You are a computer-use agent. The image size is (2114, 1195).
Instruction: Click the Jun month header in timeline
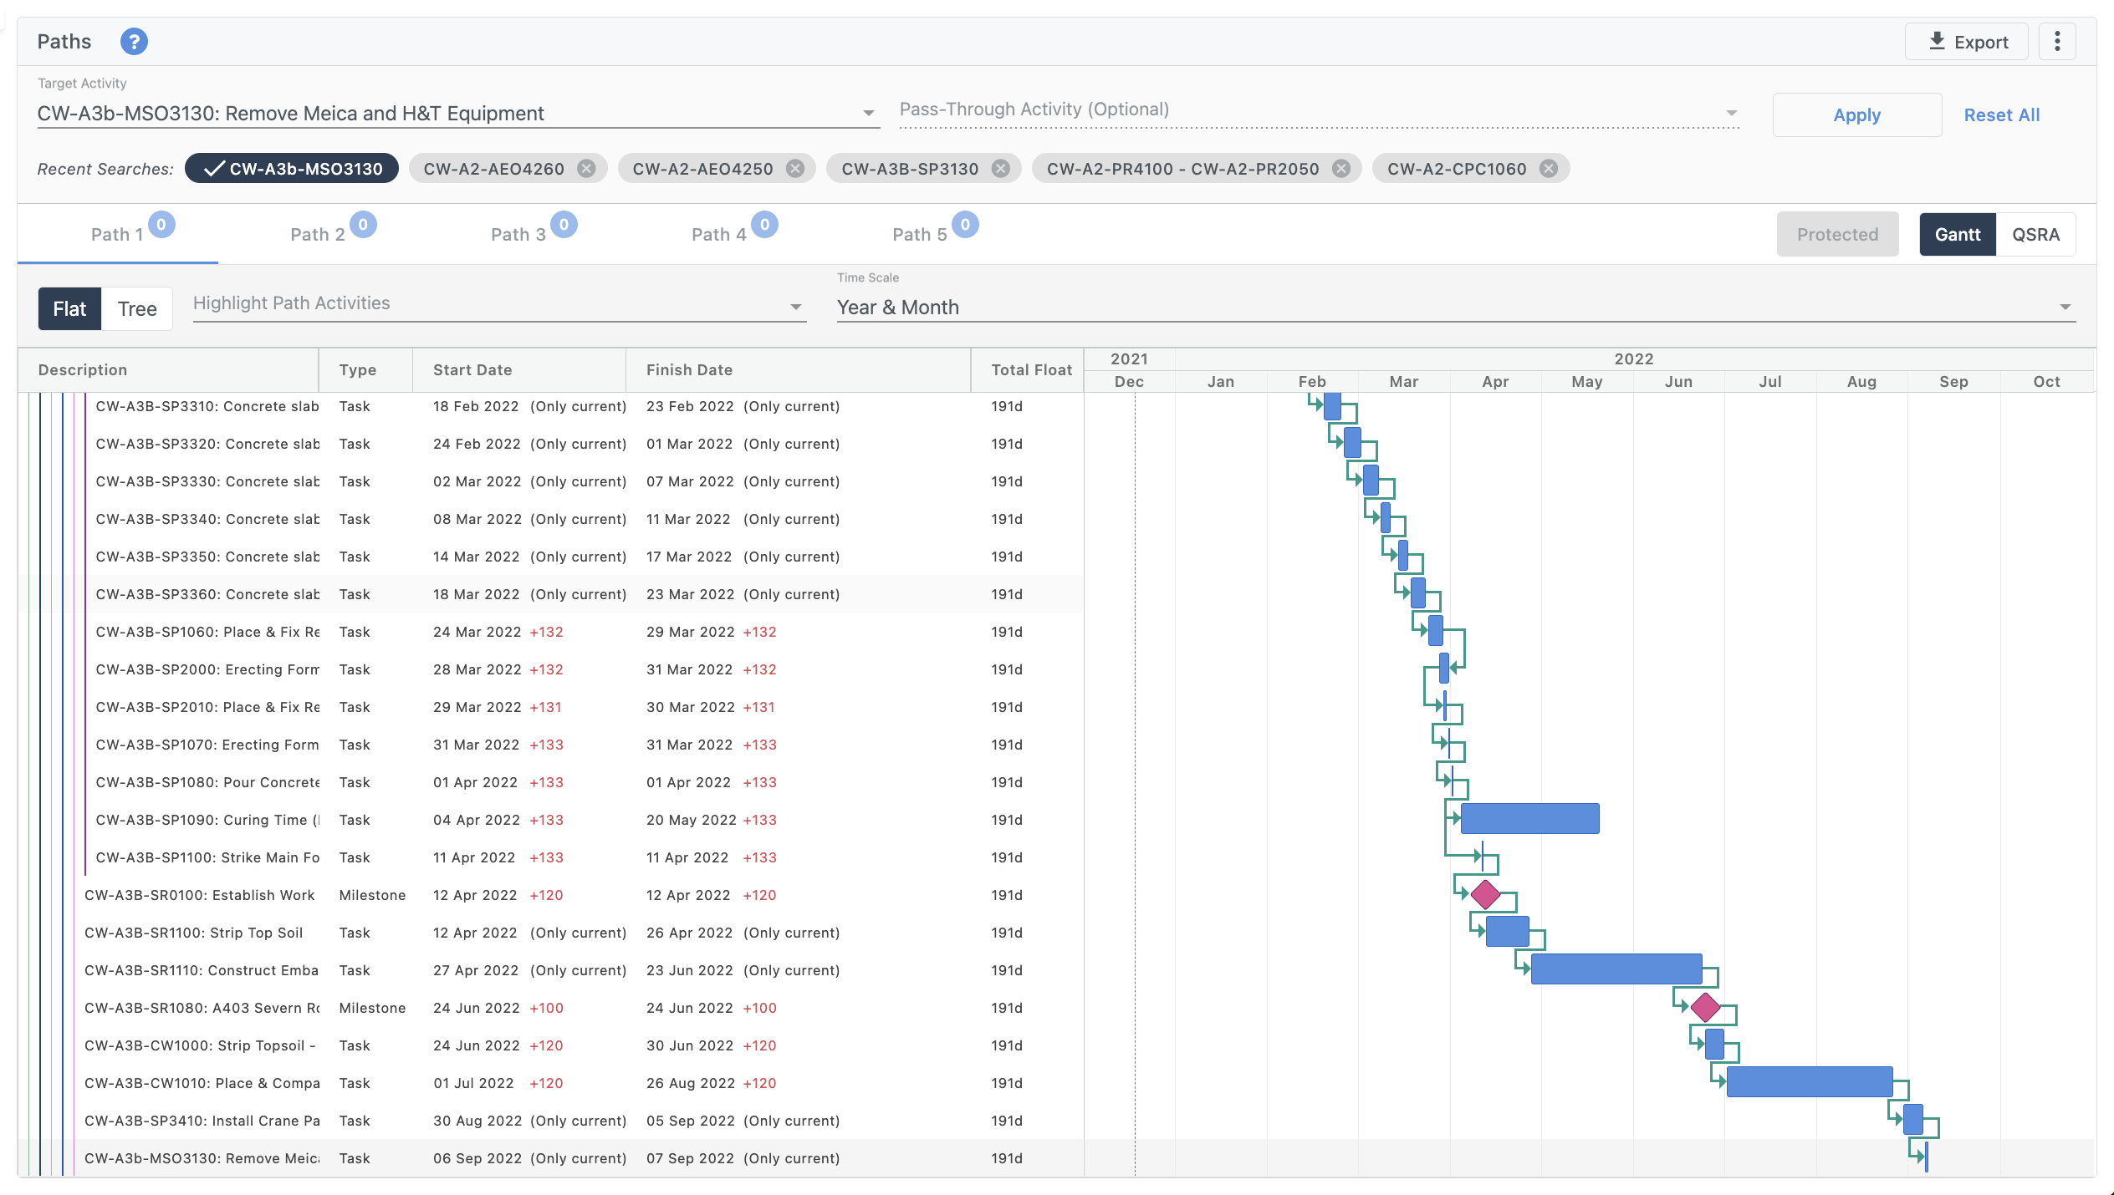(x=1678, y=382)
